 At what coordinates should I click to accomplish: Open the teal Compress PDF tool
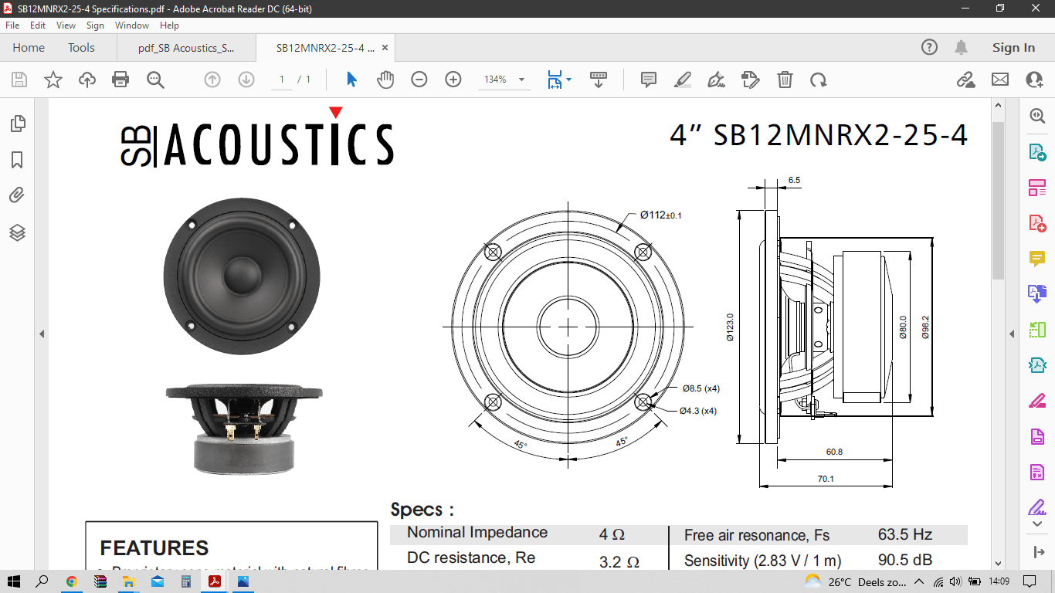pyautogui.click(x=1037, y=365)
